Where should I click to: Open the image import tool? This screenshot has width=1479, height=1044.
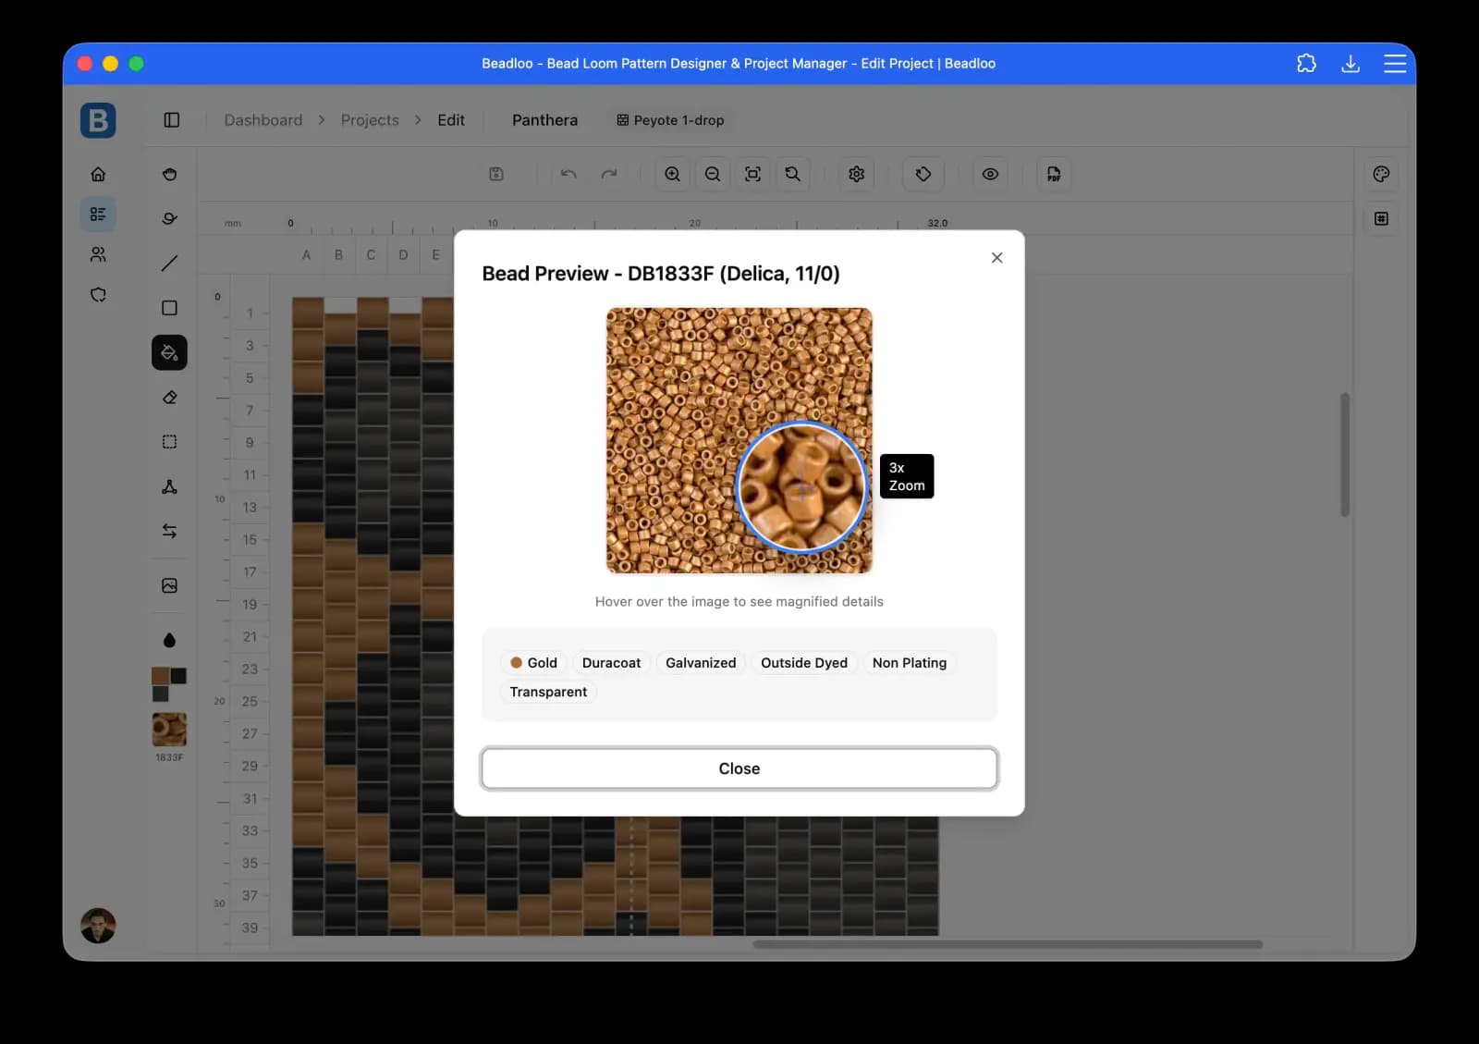(x=169, y=585)
